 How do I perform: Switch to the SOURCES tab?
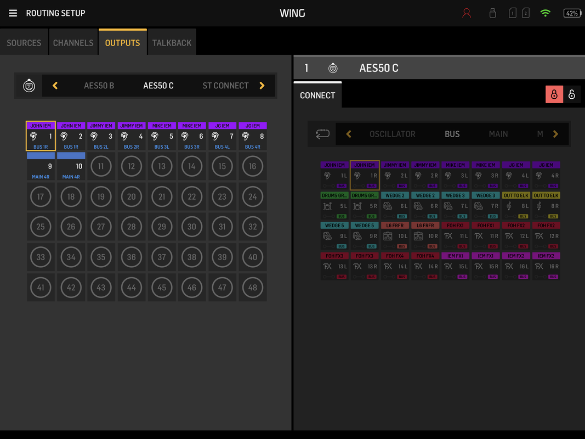[x=24, y=43]
